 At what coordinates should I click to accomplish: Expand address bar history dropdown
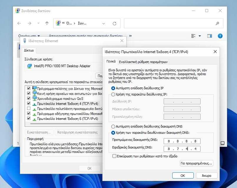tap(104, 24)
